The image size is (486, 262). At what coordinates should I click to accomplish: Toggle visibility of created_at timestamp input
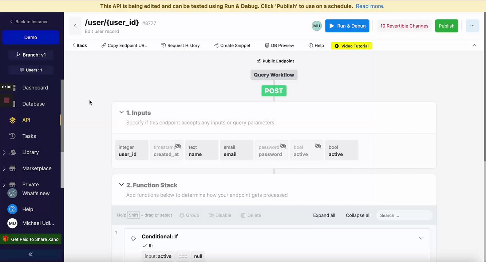[x=178, y=146]
